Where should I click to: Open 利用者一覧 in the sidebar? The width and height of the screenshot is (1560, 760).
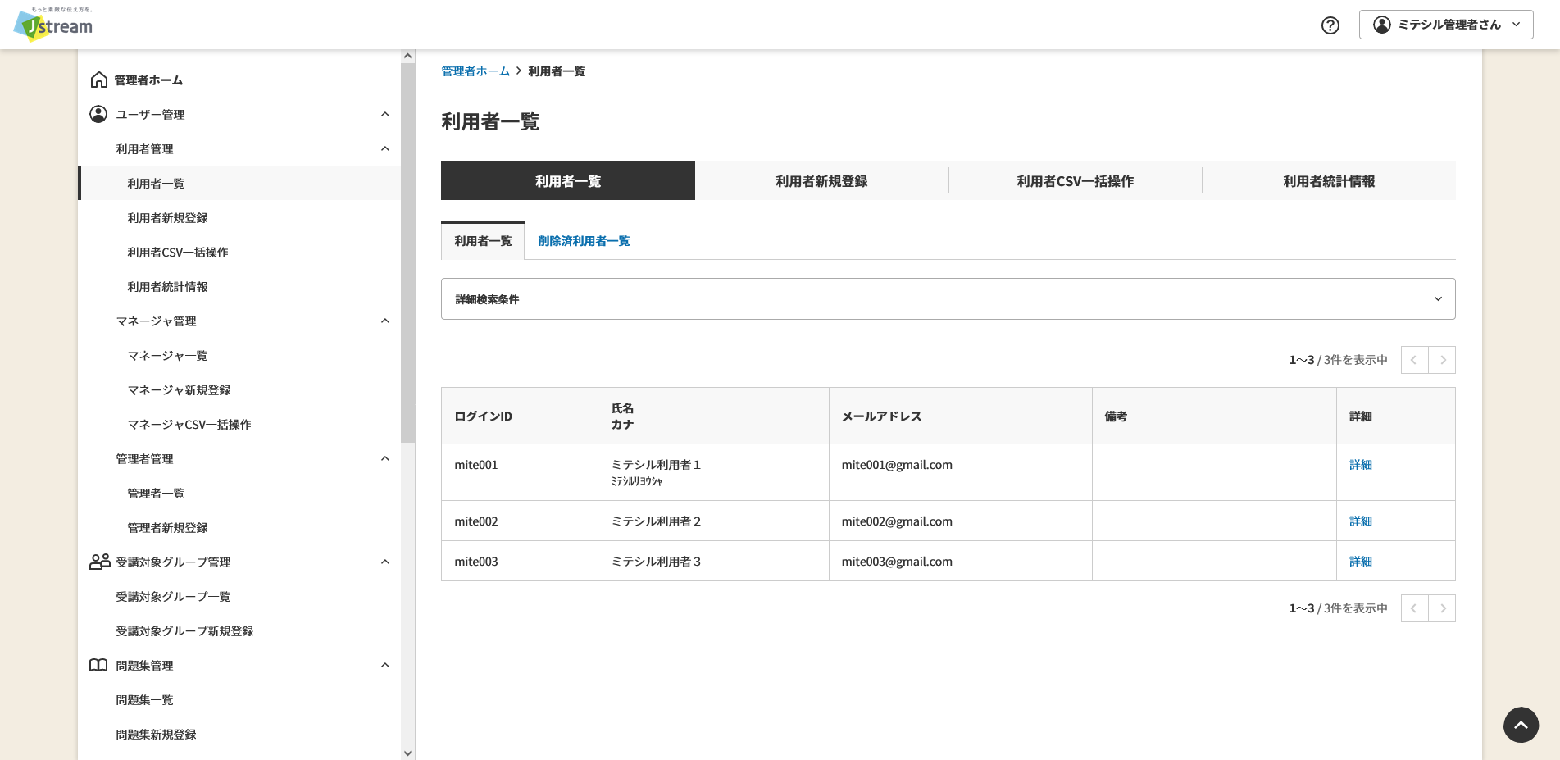tap(239, 183)
